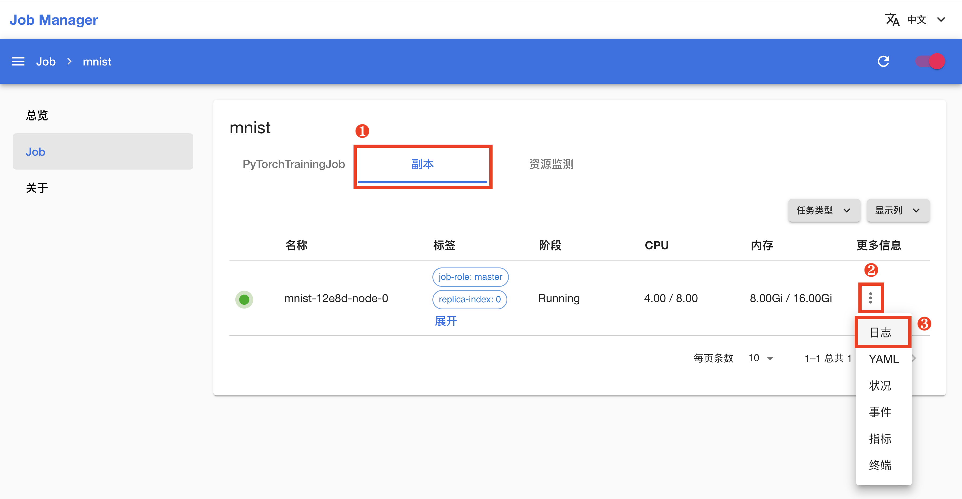Switch to the 资源监测 tab
962x499 pixels.
pyautogui.click(x=551, y=164)
